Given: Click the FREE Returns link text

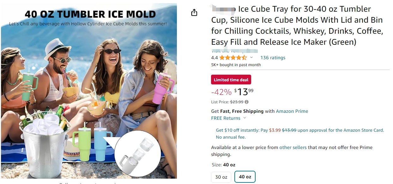Looking at the screenshot, I should (x=225, y=118).
